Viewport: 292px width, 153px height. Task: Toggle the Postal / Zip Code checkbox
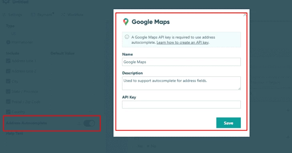click(x=8, y=102)
